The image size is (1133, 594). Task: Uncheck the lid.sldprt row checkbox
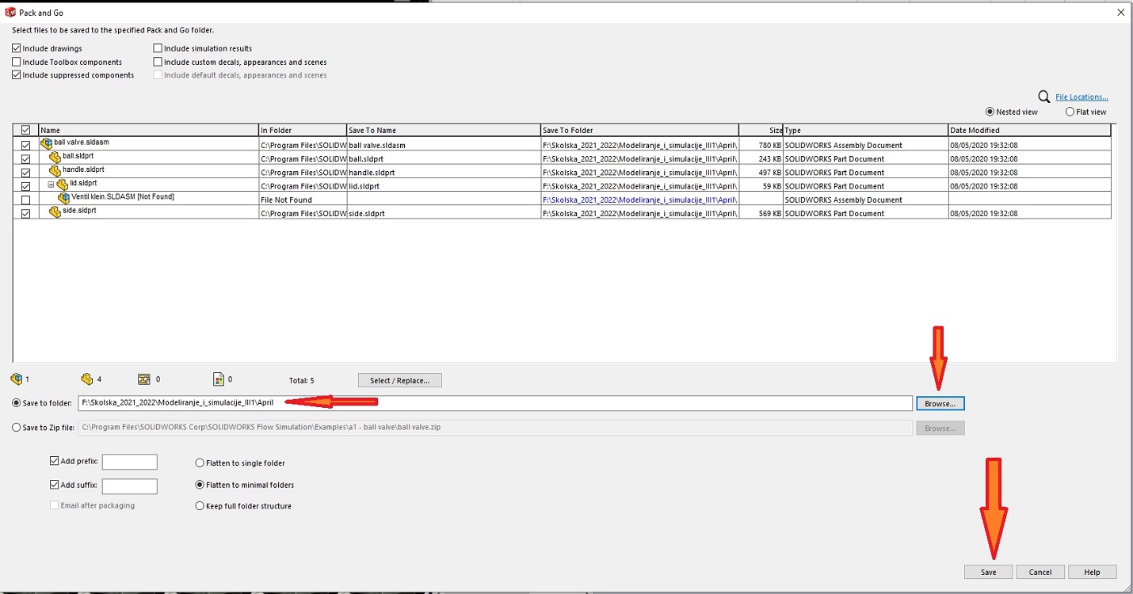[26, 186]
